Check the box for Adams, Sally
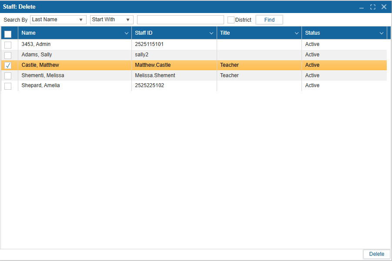Viewport: 392px width, 261px height. [x=8, y=55]
